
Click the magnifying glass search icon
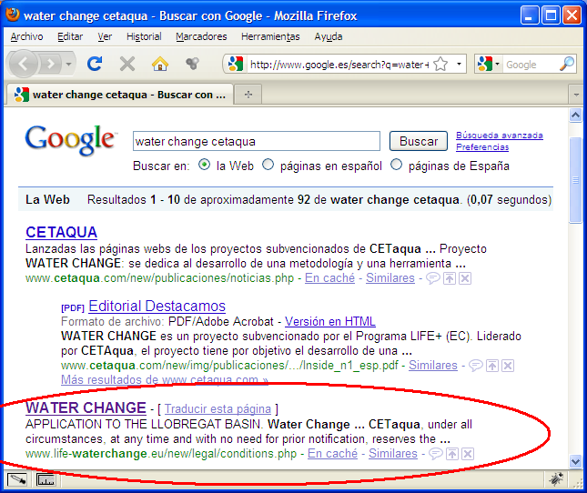pyautogui.click(x=567, y=64)
